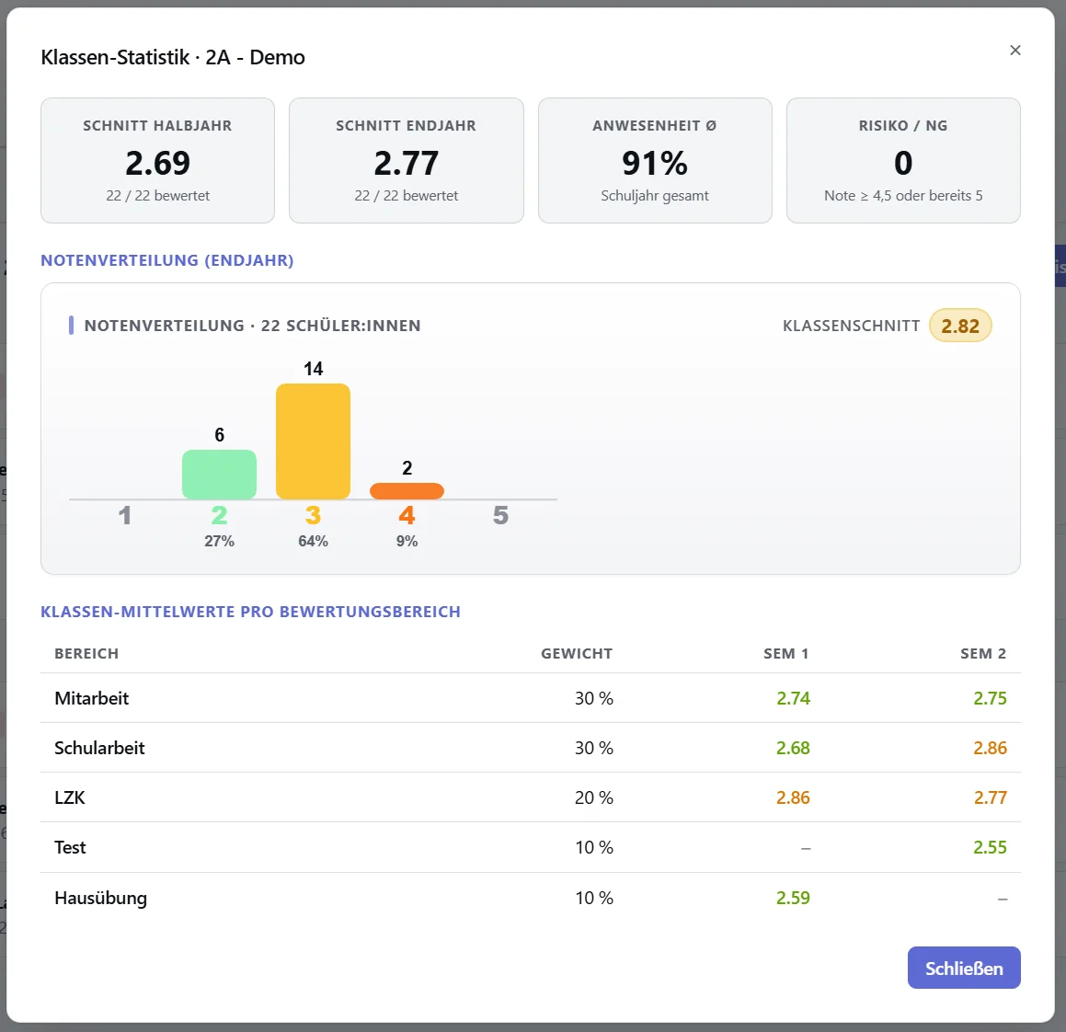Click Test Sem 2 value 2.55
Viewport: 1066px width, 1032px height.
click(x=990, y=847)
